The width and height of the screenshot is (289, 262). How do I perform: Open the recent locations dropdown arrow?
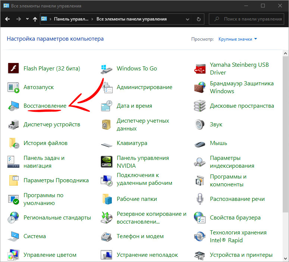point(27,19)
